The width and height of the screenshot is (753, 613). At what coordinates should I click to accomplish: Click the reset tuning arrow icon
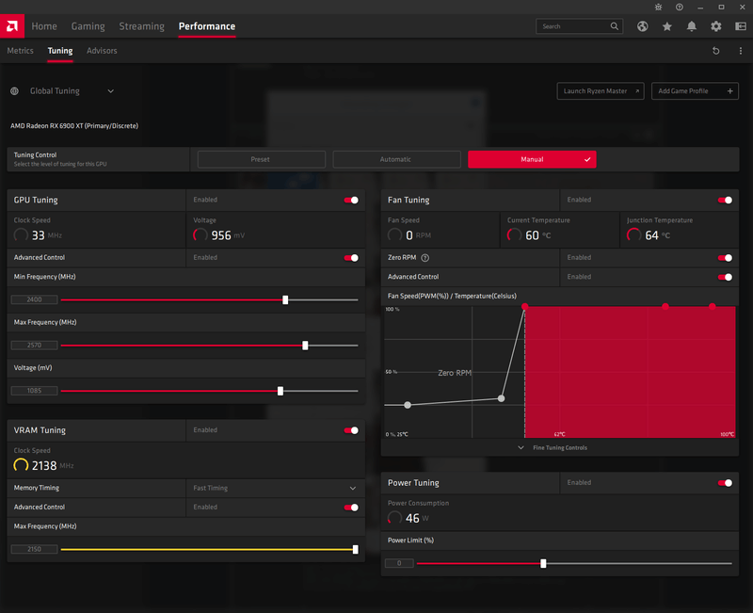coord(716,51)
